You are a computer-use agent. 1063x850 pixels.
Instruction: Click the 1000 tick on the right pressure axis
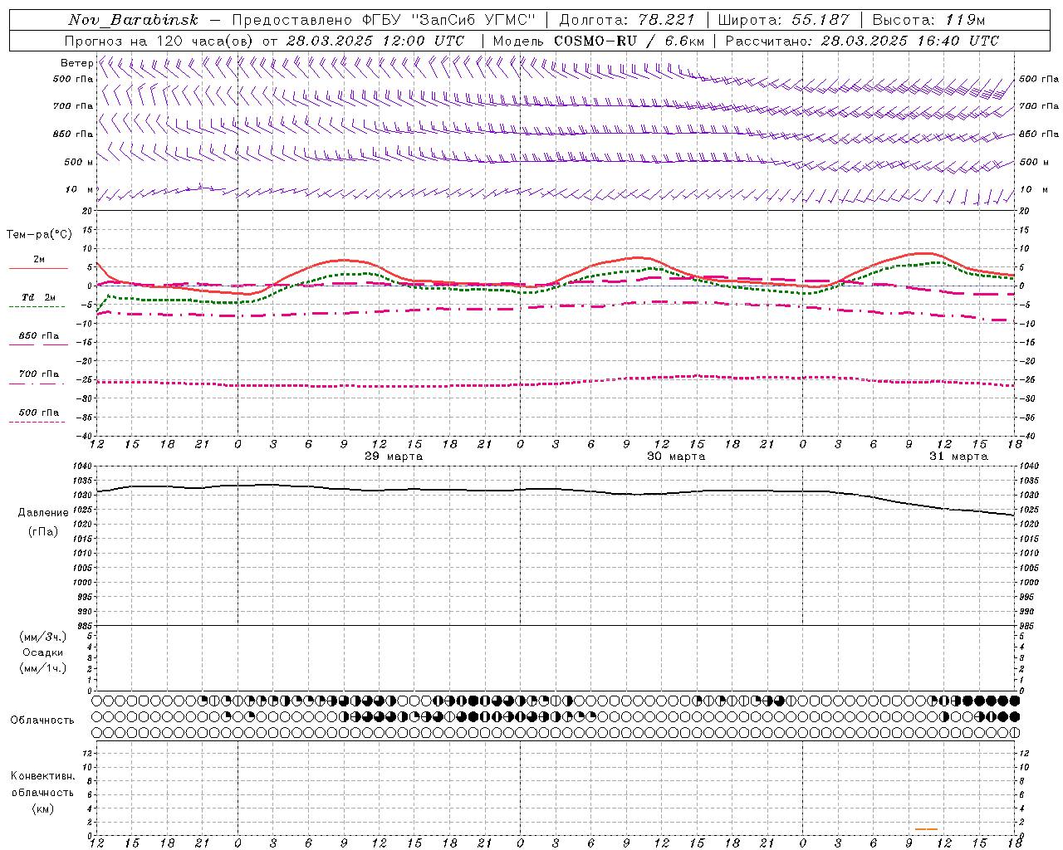(1029, 583)
